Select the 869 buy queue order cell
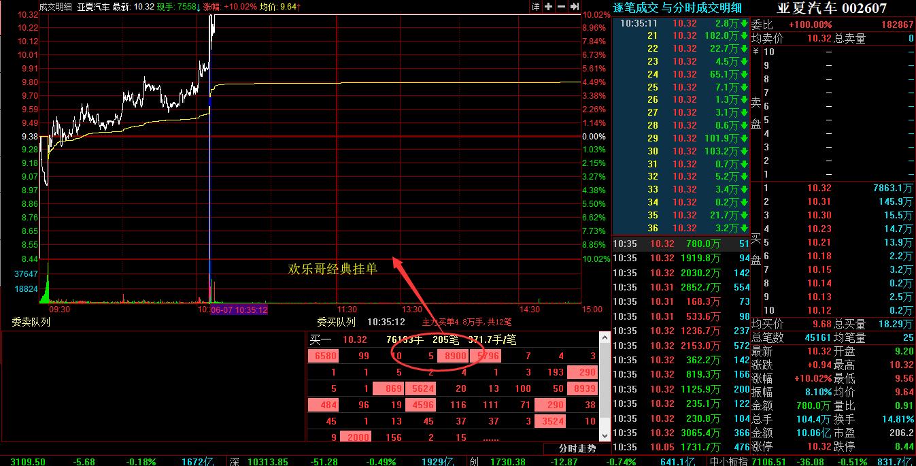The image size is (916, 466). pos(388,388)
